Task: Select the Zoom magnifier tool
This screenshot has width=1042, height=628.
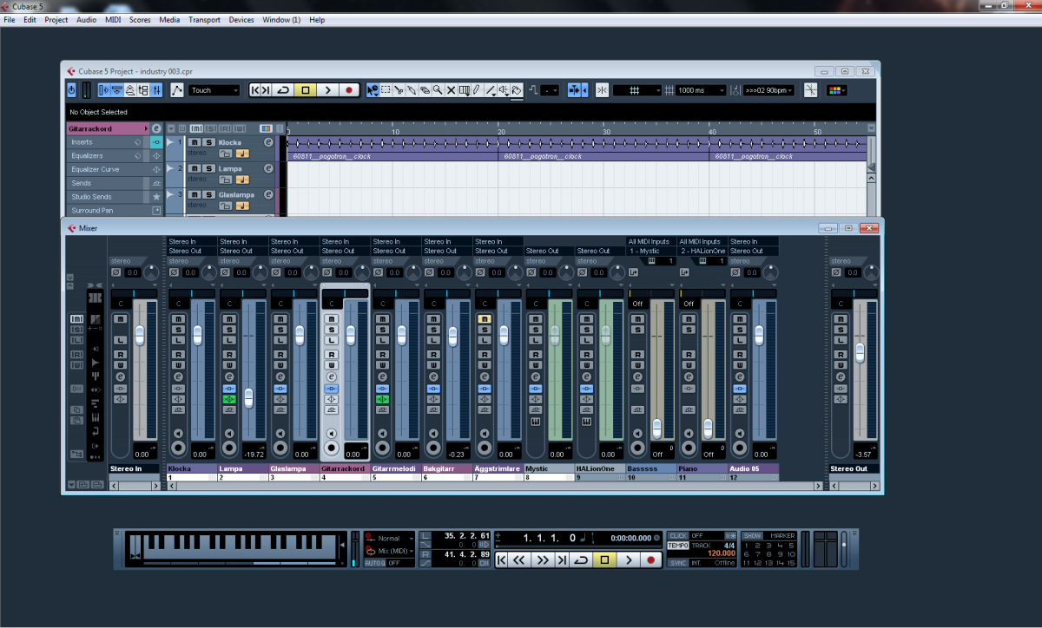Action: pyautogui.click(x=438, y=90)
